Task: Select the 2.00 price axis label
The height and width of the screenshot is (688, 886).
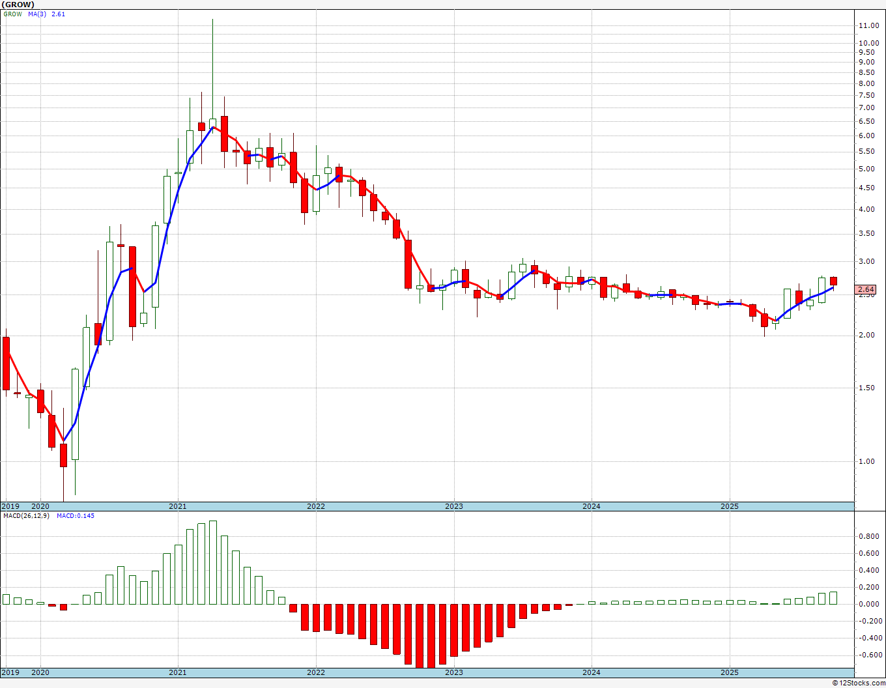Action: tap(866, 336)
